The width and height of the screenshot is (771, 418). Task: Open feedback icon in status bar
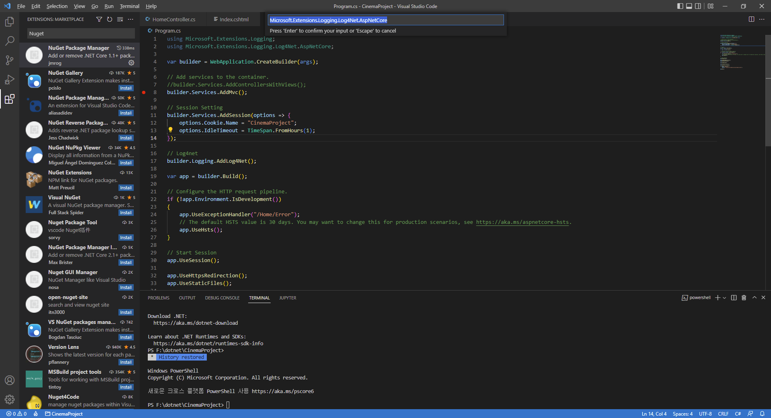[750, 414]
